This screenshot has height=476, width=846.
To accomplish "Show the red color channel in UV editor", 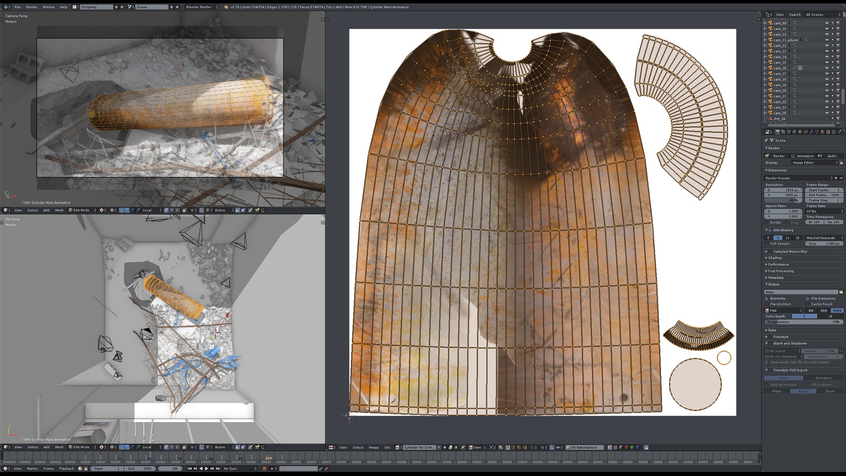I will point(626,447).
